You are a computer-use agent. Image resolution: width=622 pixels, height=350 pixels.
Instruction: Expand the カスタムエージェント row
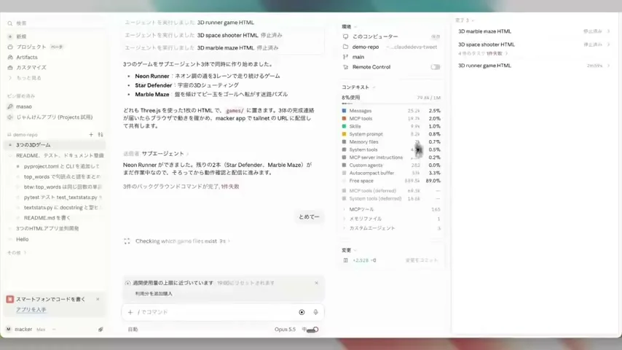392,228
